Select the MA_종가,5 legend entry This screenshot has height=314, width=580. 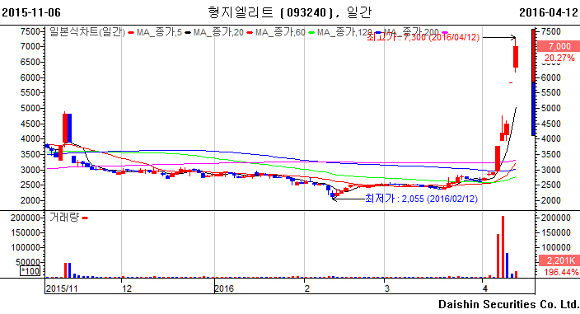(x=159, y=32)
